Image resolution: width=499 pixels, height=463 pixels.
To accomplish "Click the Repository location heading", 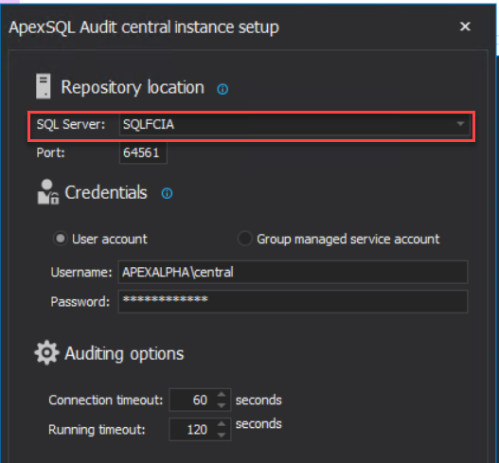I will [133, 87].
